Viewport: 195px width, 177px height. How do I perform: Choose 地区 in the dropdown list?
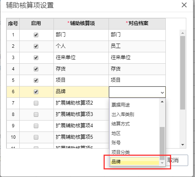[135, 133]
